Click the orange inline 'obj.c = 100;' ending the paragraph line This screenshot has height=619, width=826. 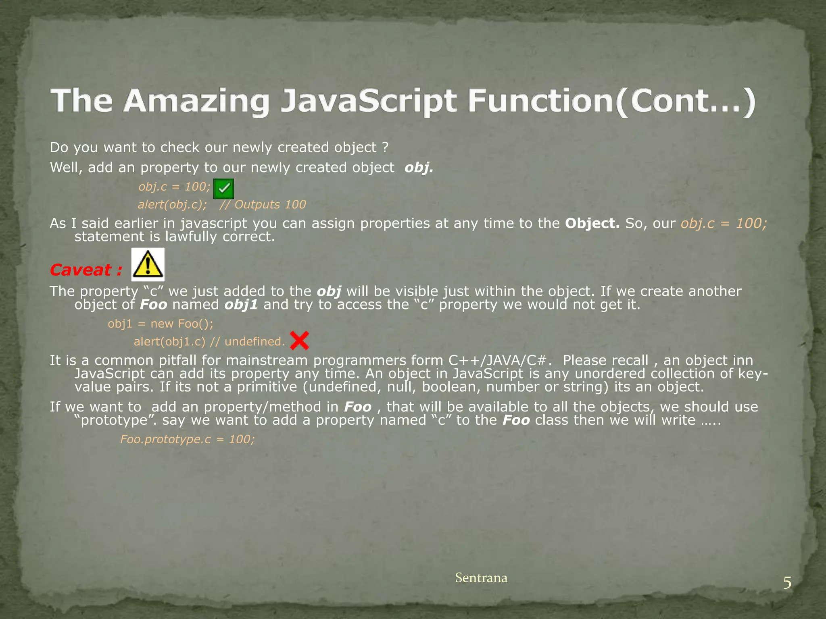[724, 223]
